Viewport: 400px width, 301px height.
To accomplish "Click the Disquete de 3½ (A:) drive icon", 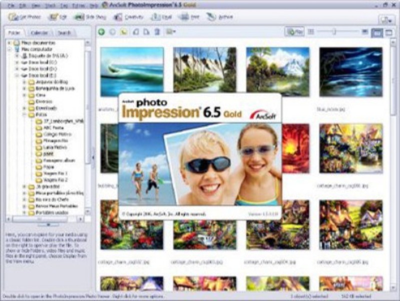I will click(x=24, y=56).
